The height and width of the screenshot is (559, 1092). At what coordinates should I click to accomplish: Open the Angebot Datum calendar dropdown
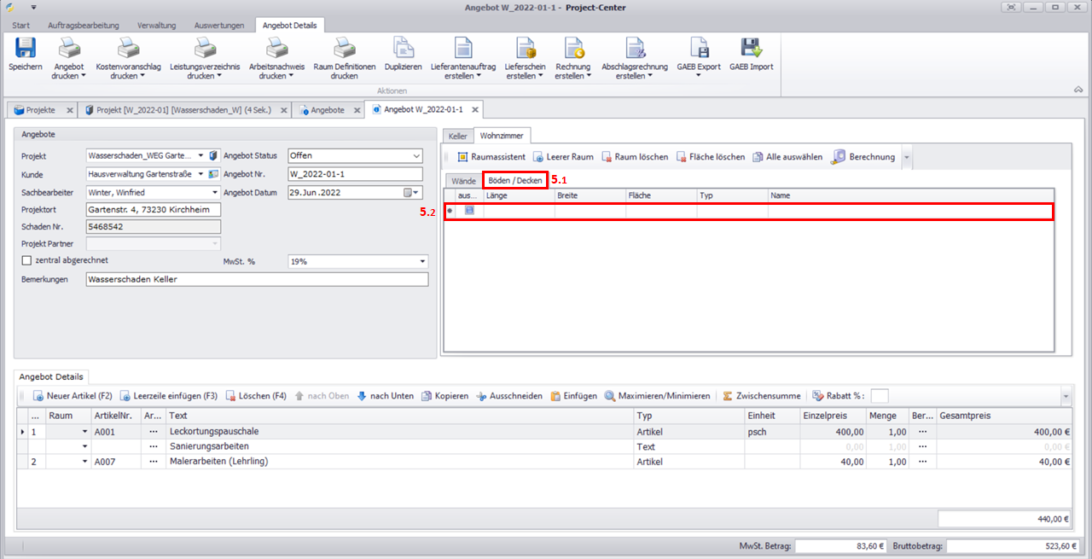pyautogui.click(x=416, y=193)
